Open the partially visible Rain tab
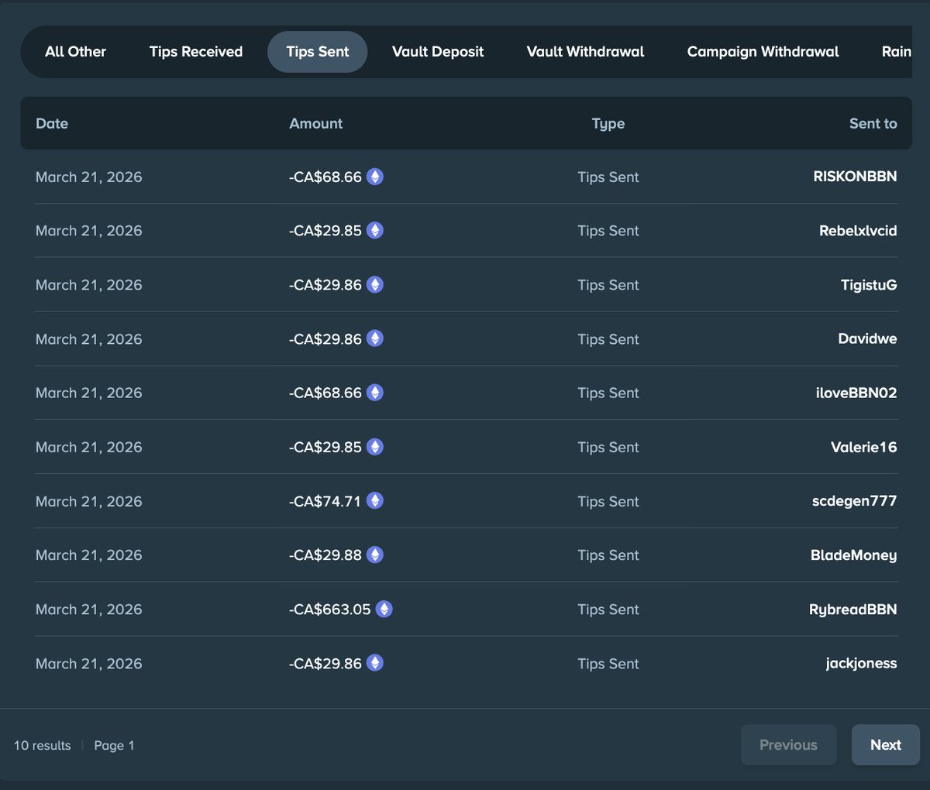The image size is (930, 790). [896, 52]
